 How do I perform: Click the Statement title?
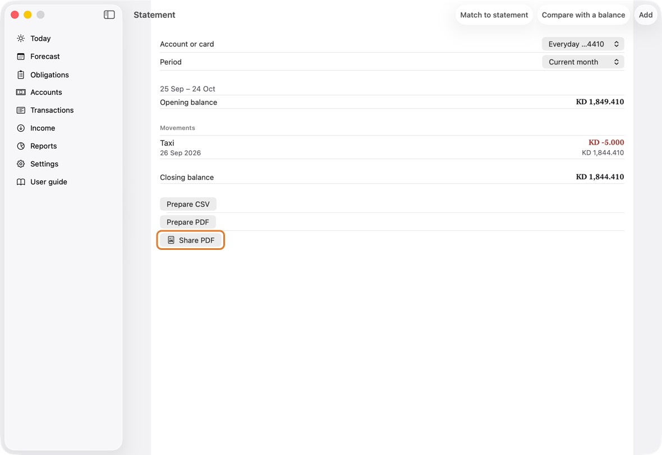point(154,15)
